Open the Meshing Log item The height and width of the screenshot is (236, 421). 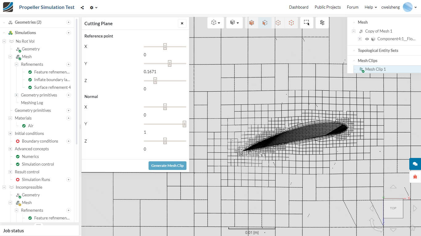coord(32,103)
